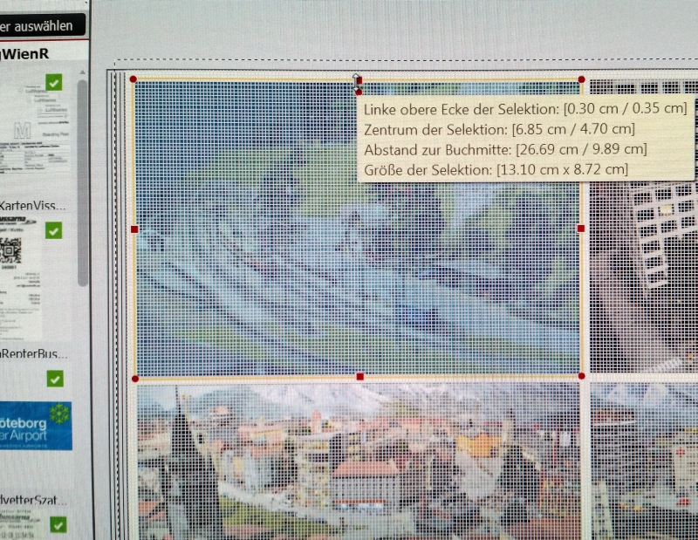The image size is (698, 540).
Task: Click the 'Abstand zur Buchmitte' tooltip line
Action: pos(505,149)
